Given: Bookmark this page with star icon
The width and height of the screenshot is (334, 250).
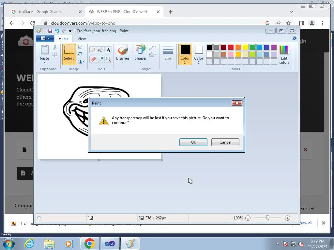Looking at the screenshot, I should (x=288, y=23).
